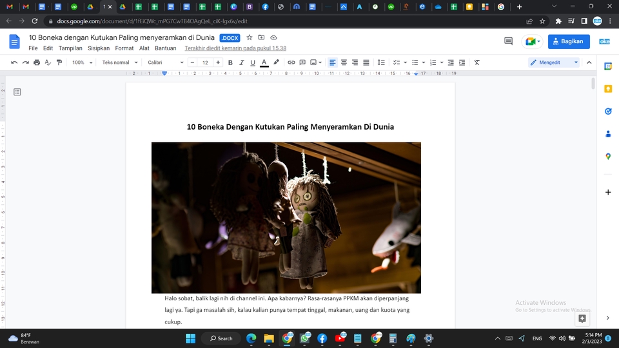This screenshot has height=348, width=619.
Task: Toggle underline formatting
Action: coord(252,63)
